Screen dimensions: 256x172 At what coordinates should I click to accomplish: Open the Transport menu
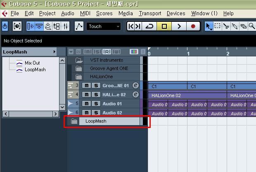[150, 13]
